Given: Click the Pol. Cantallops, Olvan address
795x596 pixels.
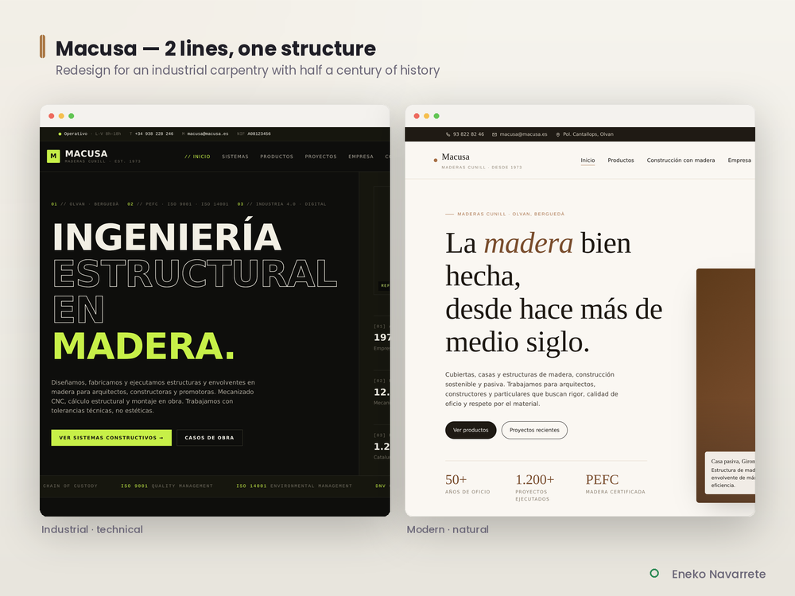Looking at the screenshot, I should point(588,134).
